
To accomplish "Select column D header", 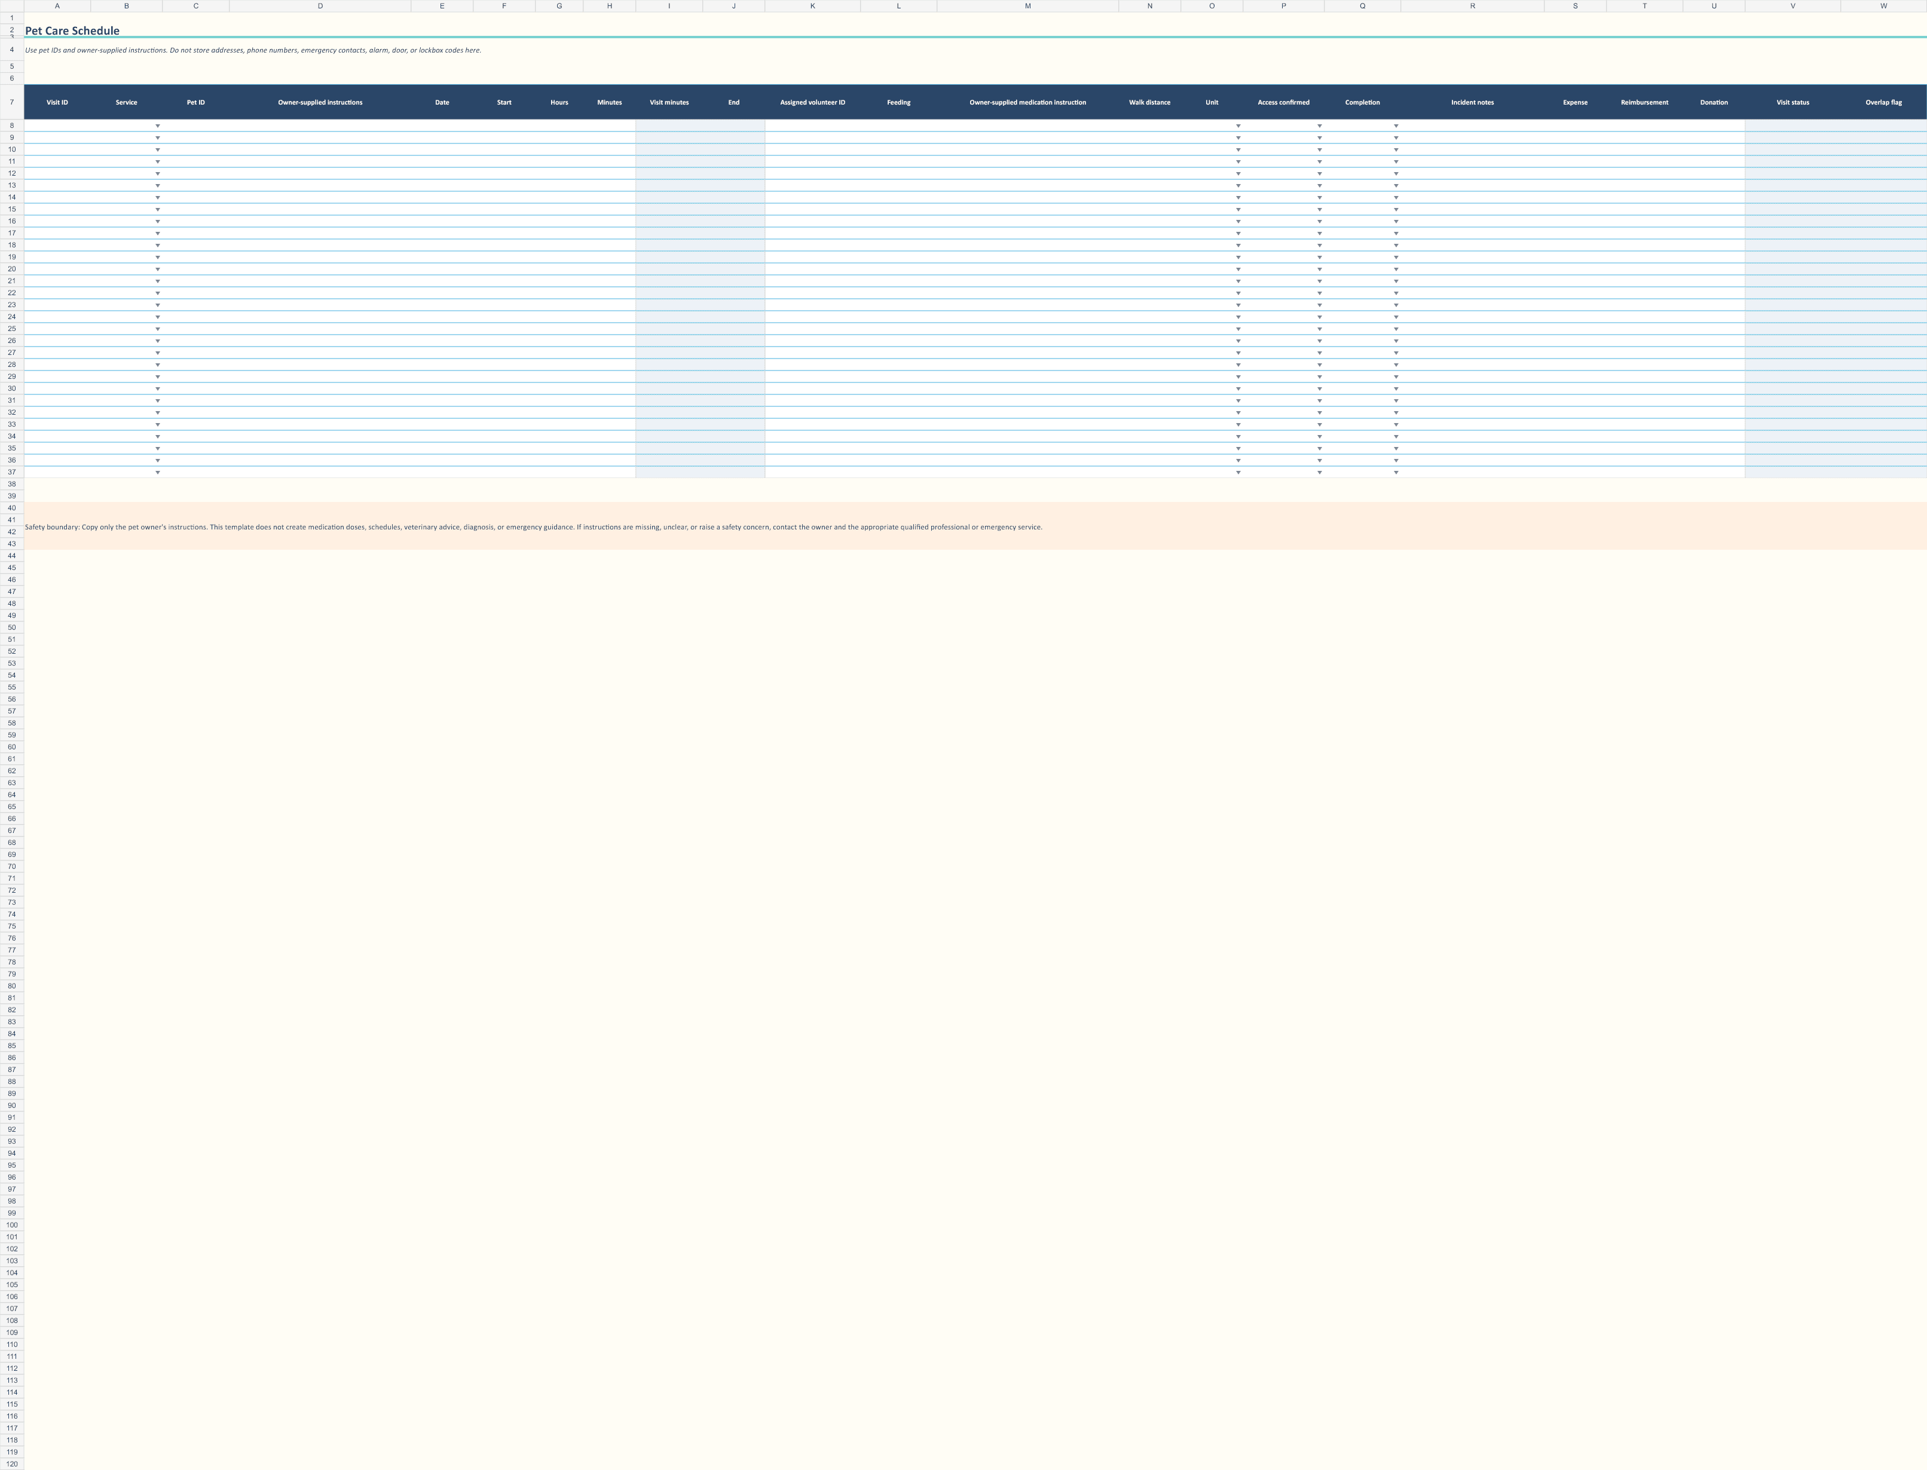I will click(x=320, y=6).
